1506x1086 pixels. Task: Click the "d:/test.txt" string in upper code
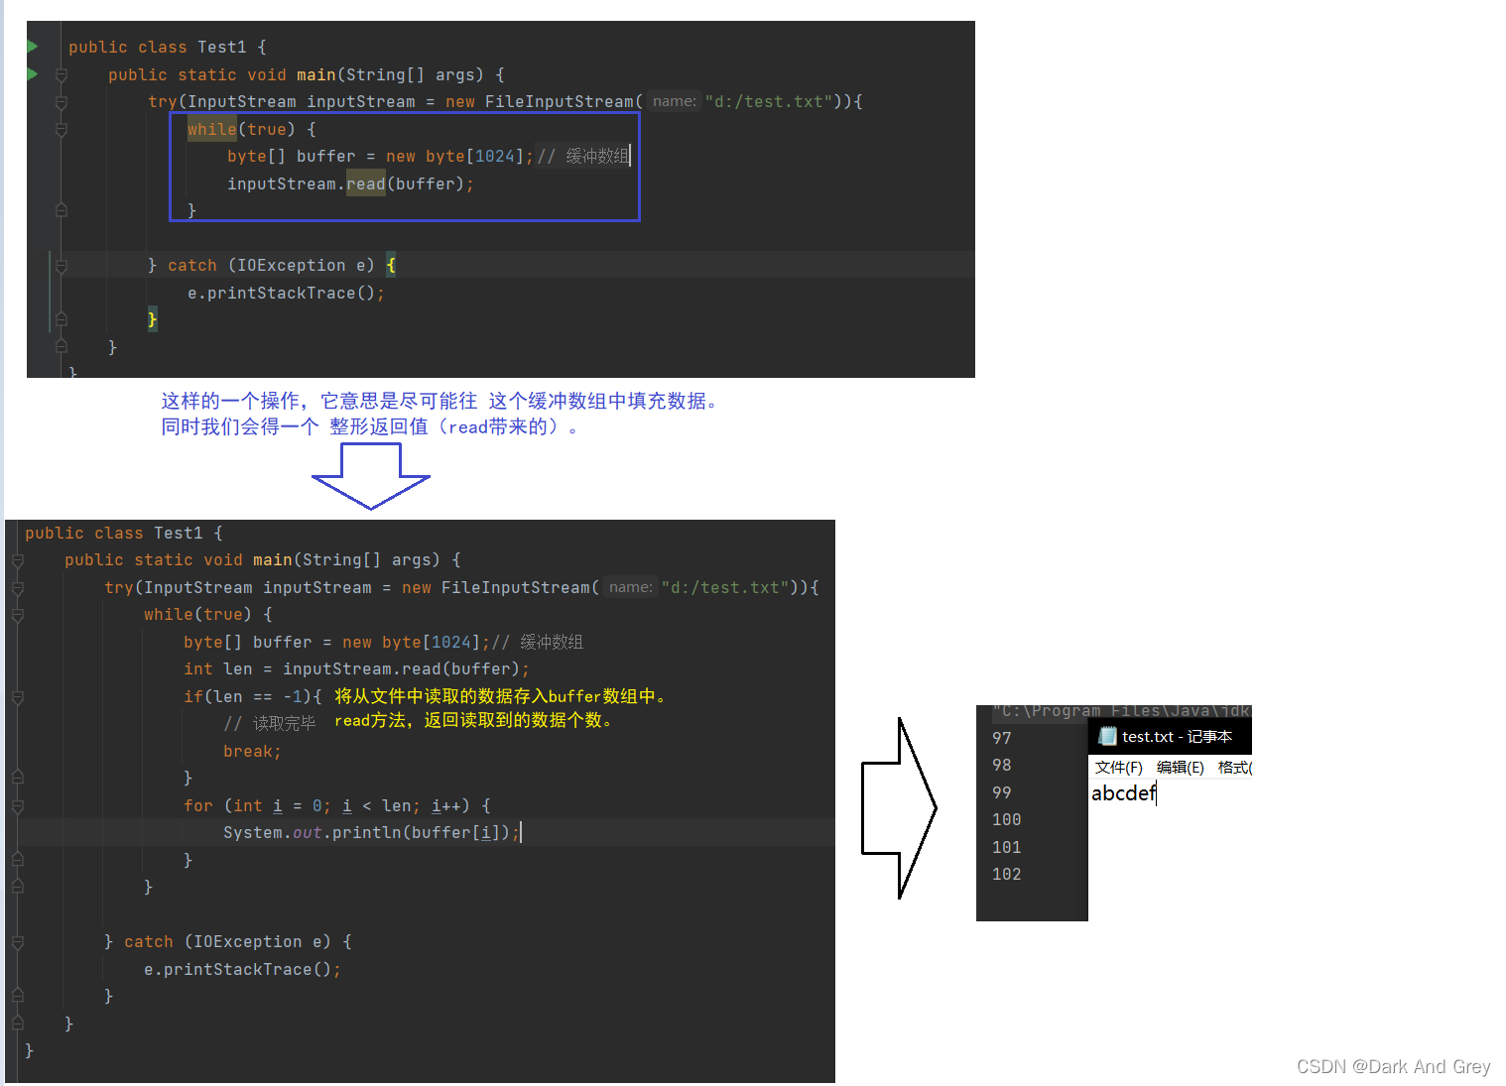(769, 102)
